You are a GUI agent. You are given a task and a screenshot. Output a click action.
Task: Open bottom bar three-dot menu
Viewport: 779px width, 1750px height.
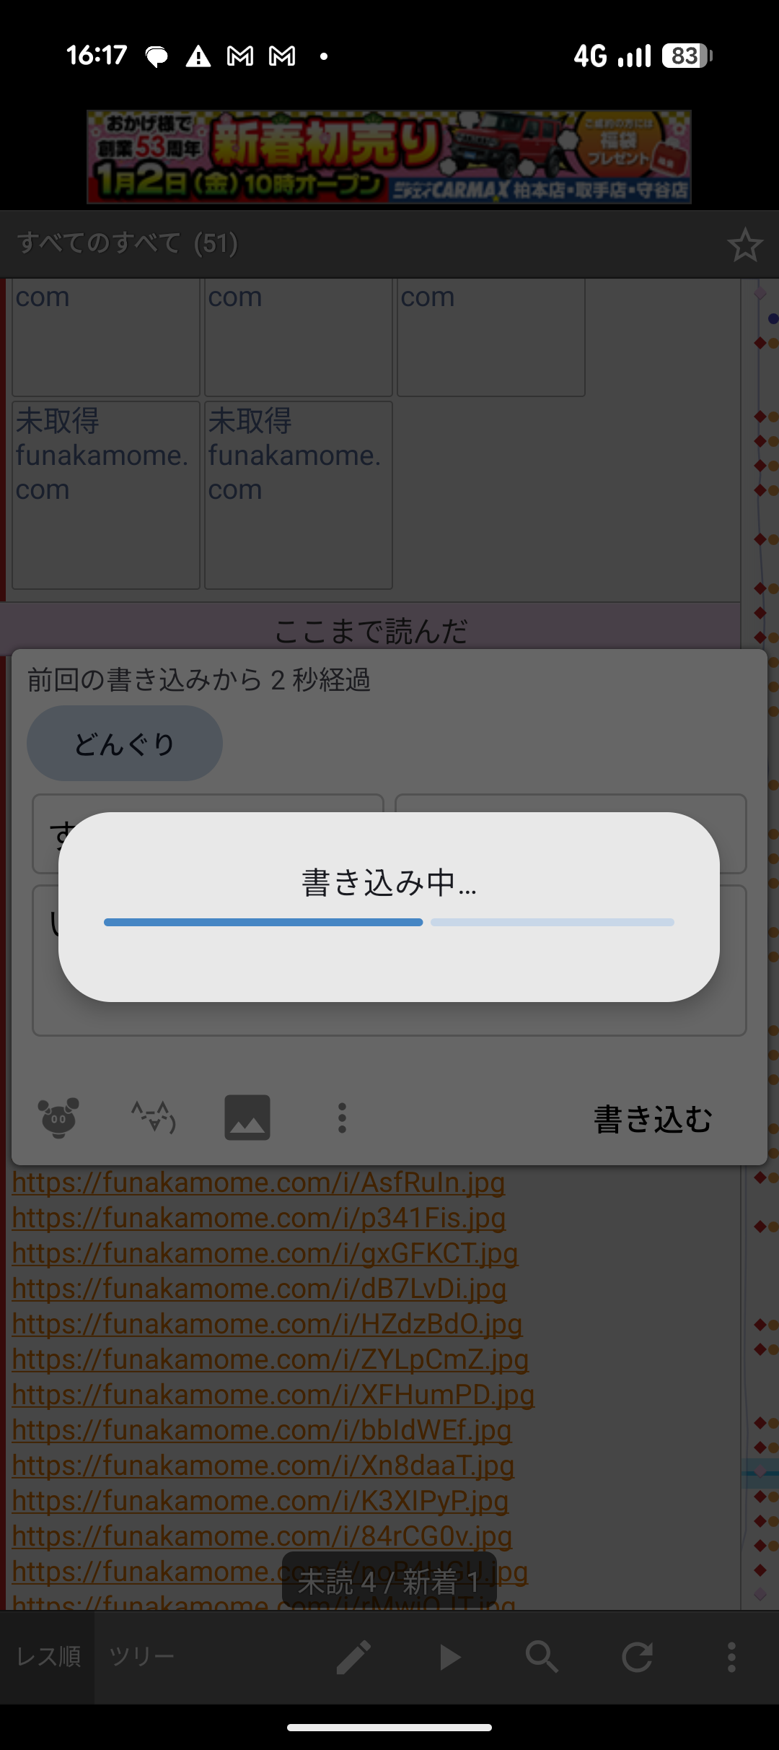(x=731, y=1657)
